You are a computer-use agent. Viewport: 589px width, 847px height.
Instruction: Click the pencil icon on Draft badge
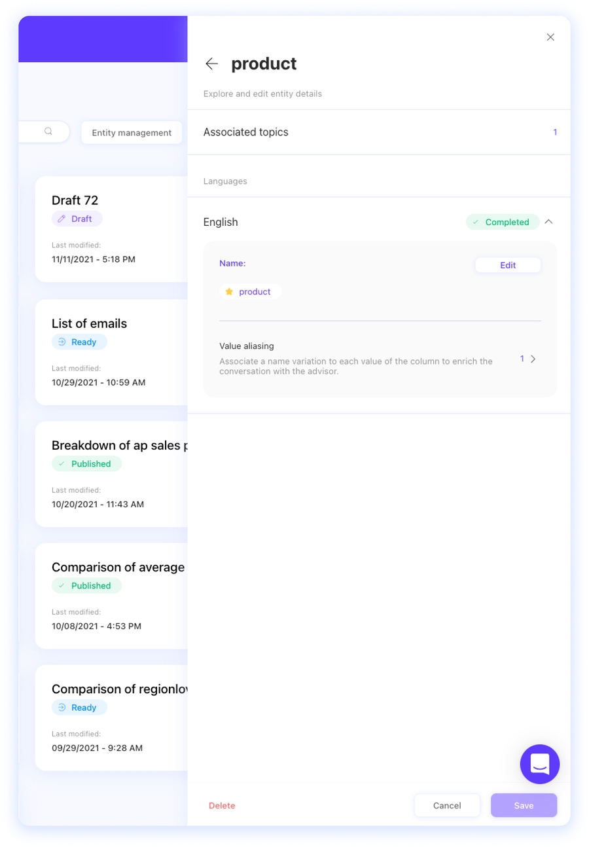[62, 219]
